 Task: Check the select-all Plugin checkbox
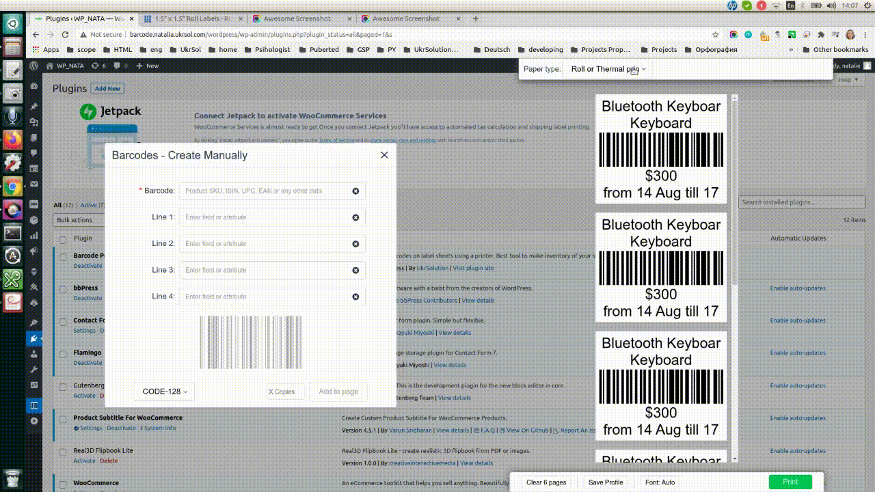[x=63, y=239]
